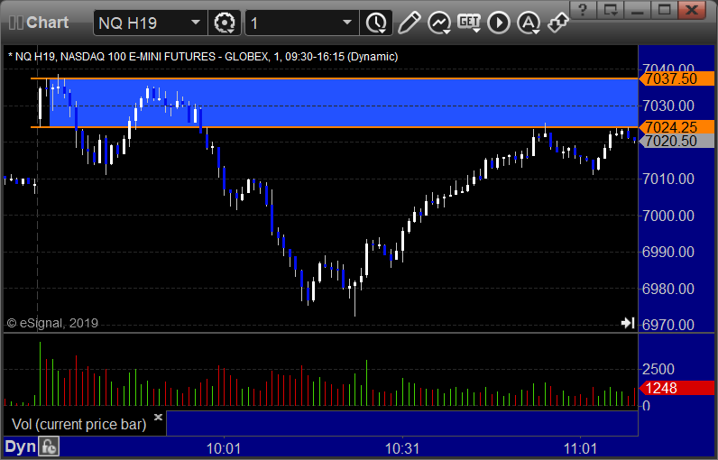Image resolution: width=718 pixels, height=460 pixels.
Task: Toggle the Dyn dynamic mode button
Action: click(20, 446)
